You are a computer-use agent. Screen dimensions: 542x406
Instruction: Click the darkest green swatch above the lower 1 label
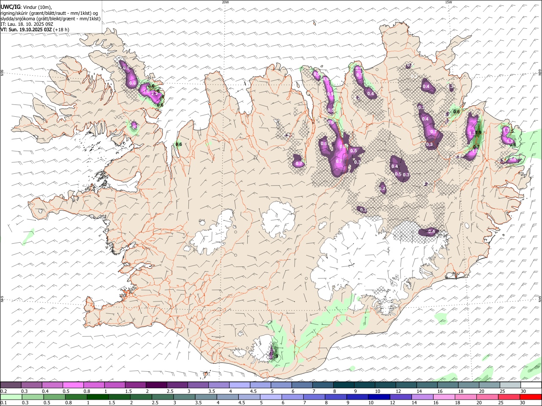(x=98, y=397)
